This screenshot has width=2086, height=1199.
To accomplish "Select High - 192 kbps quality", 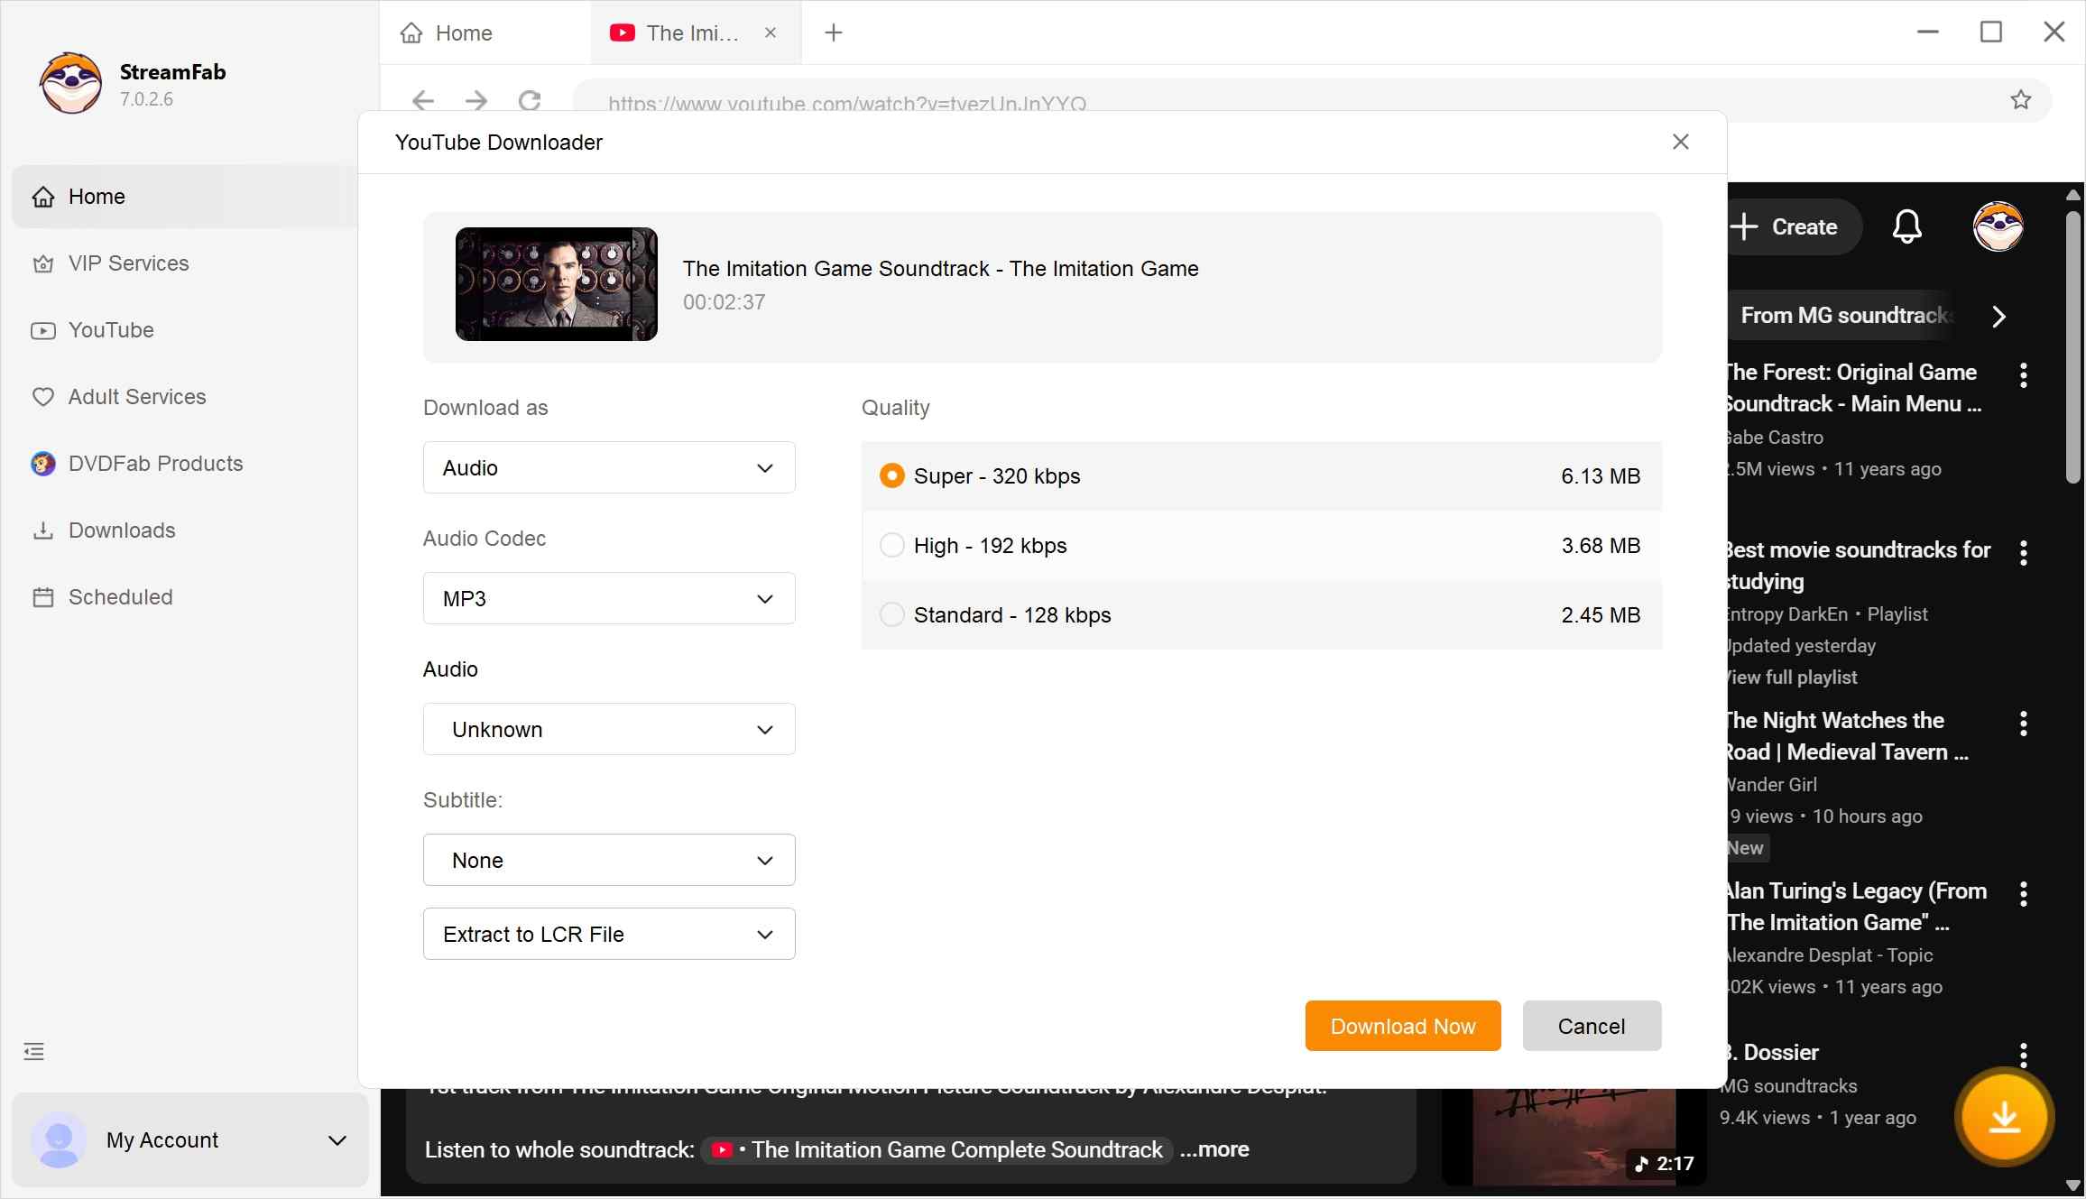I will (1261, 546).
